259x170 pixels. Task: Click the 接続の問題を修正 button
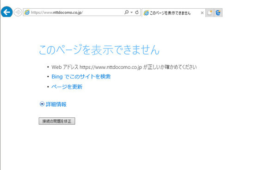[x=57, y=121]
